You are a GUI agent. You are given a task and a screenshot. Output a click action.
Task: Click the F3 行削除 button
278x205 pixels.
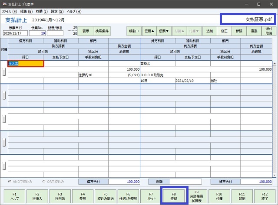click(x=60, y=196)
